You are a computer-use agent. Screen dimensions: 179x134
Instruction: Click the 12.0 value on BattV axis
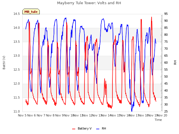coord(17,84)
